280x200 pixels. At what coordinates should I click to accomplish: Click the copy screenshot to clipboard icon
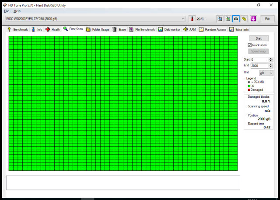tap(228, 19)
